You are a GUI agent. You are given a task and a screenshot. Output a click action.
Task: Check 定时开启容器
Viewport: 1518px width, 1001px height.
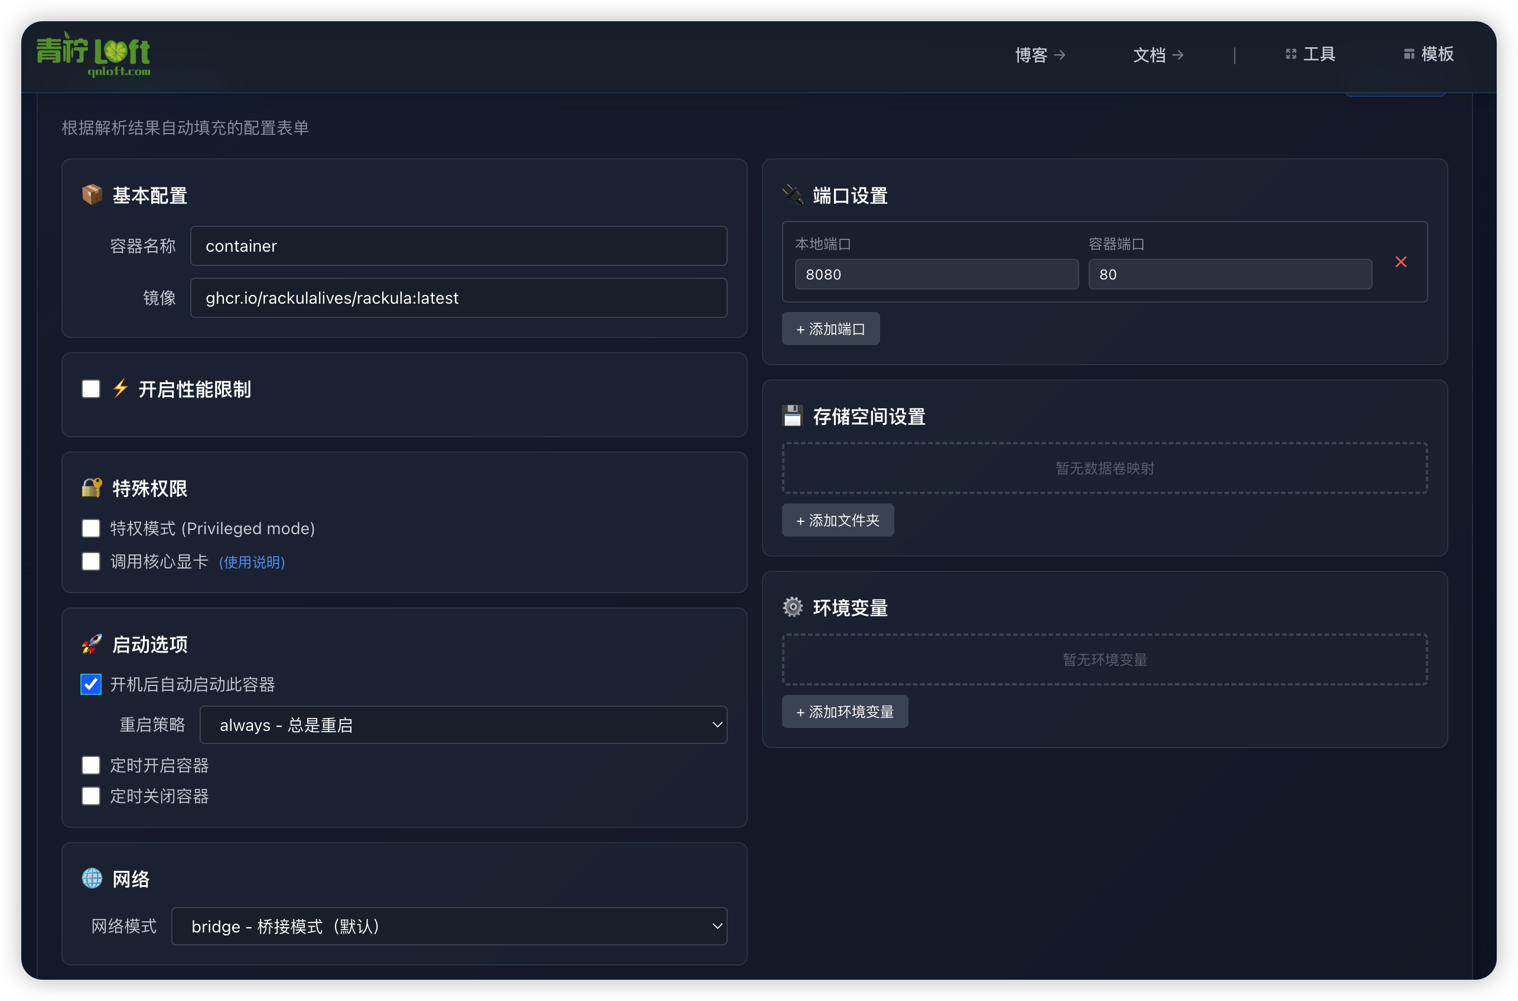pyautogui.click(x=90, y=765)
